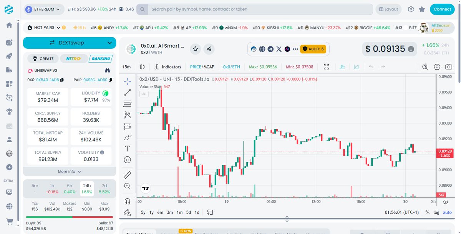Enter fullscreen chart mode
This screenshot has width=461, height=234.
coord(327,67)
